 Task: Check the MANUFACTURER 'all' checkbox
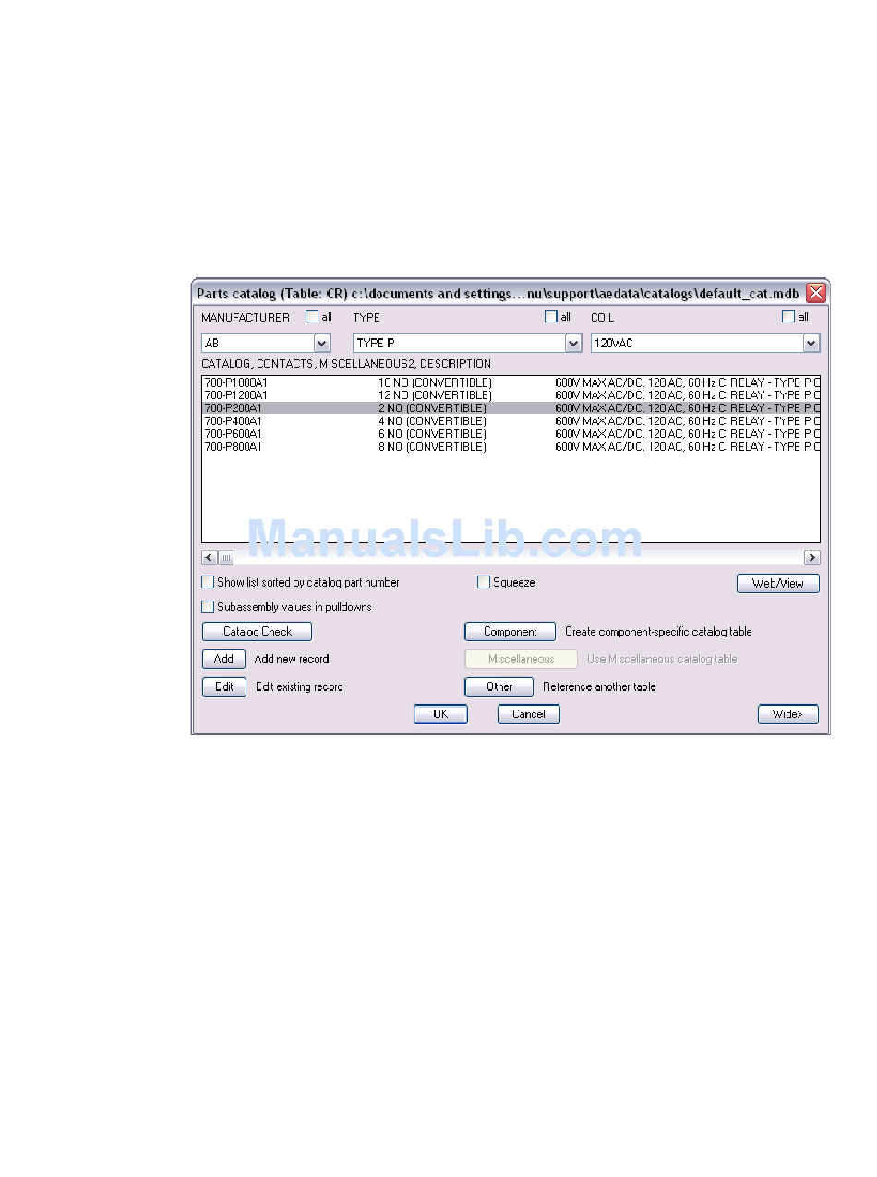coord(312,317)
